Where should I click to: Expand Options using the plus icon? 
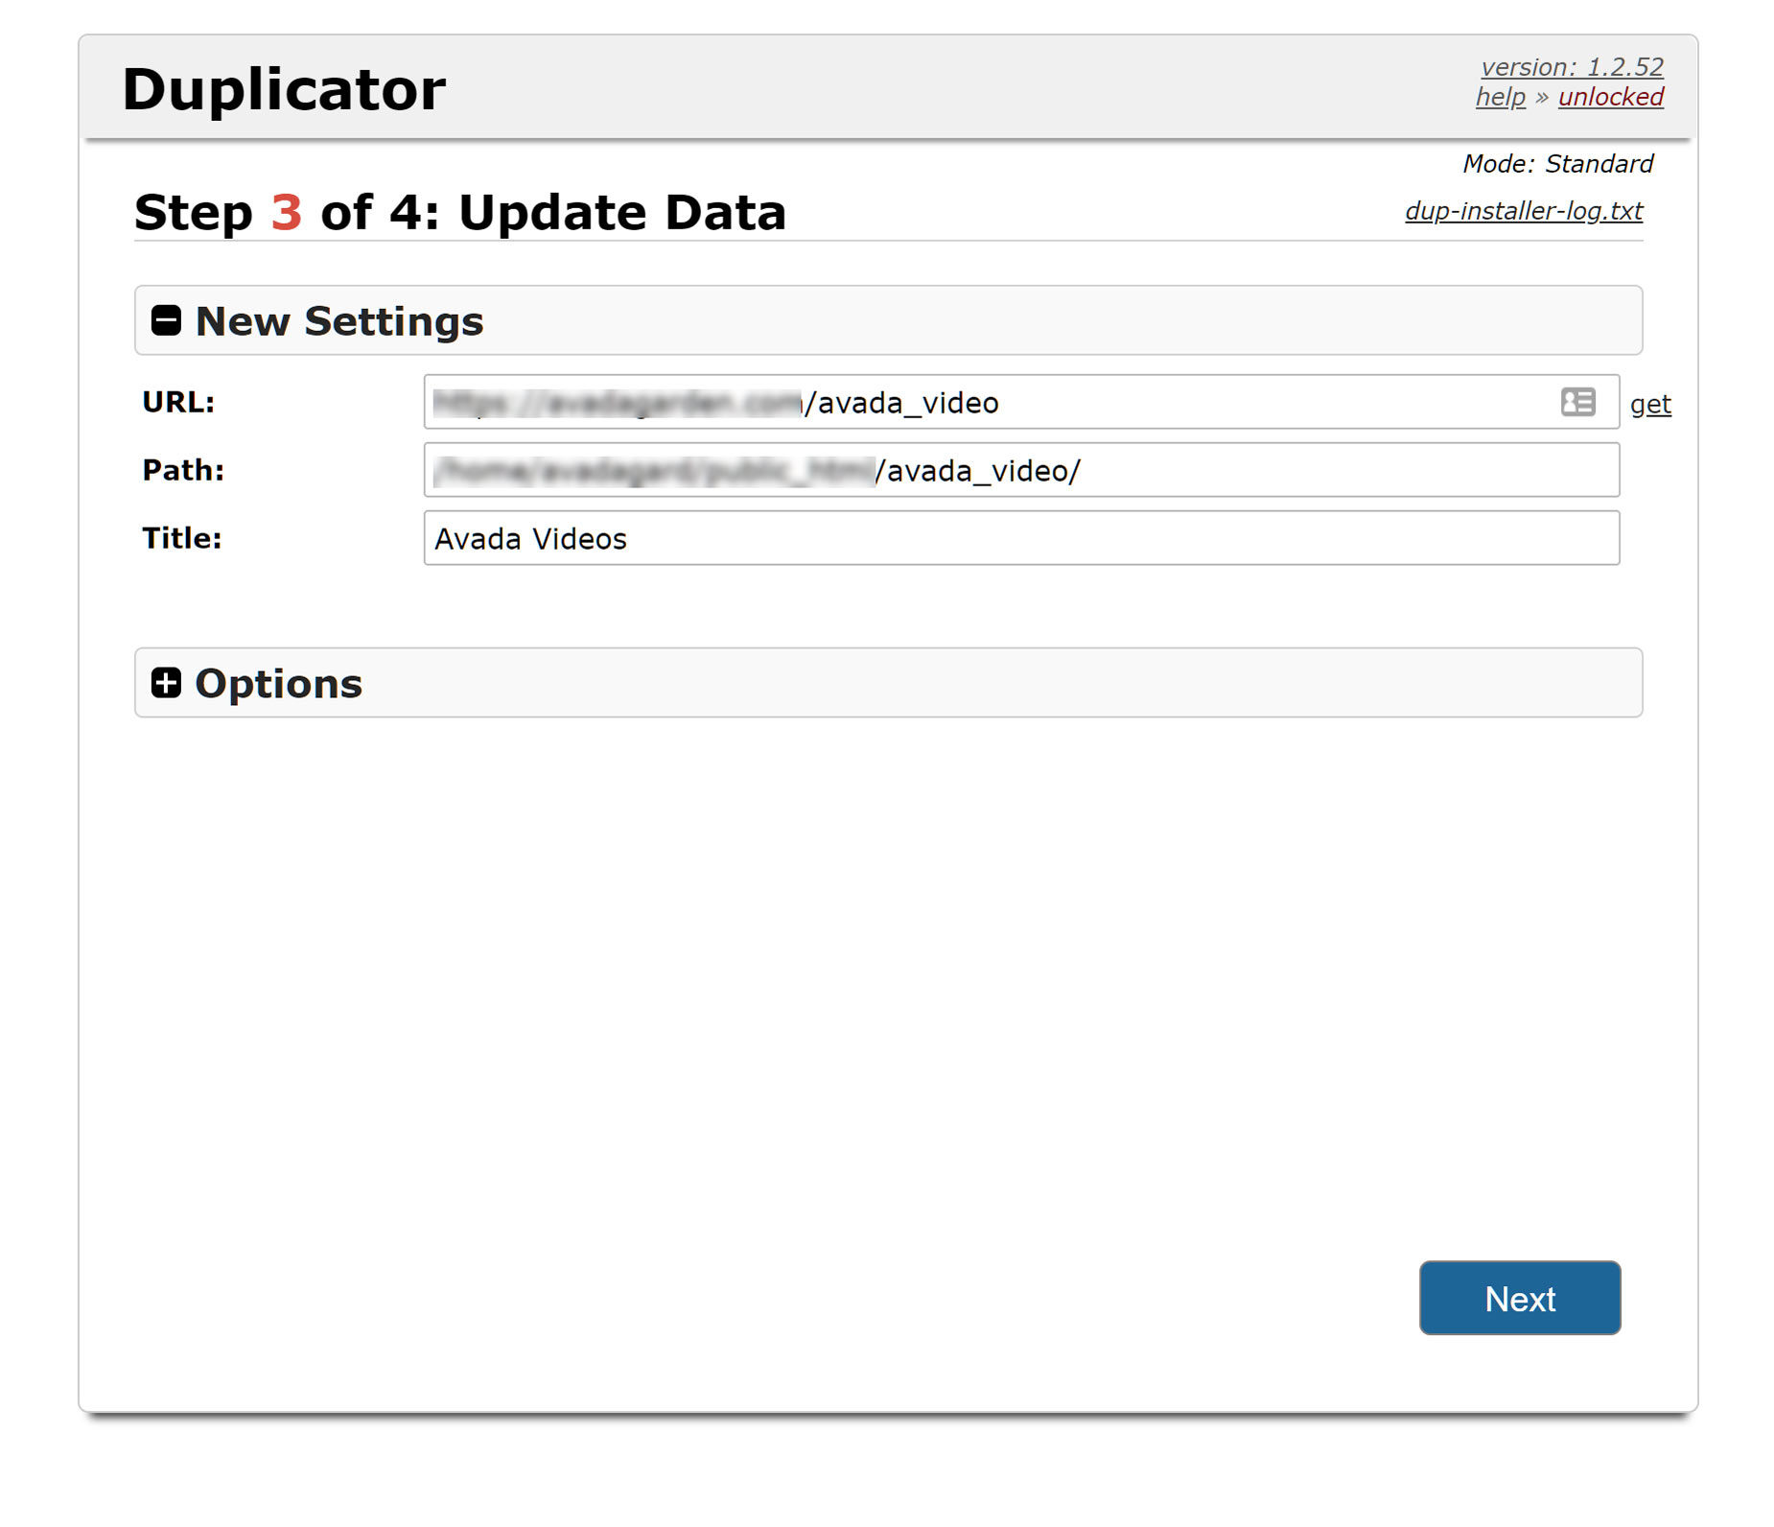[166, 683]
